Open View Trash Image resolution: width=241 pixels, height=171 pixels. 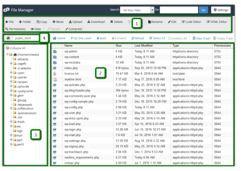pyautogui.click(x=201, y=38)
